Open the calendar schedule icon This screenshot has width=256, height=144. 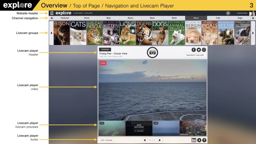(x=194, y=140)
